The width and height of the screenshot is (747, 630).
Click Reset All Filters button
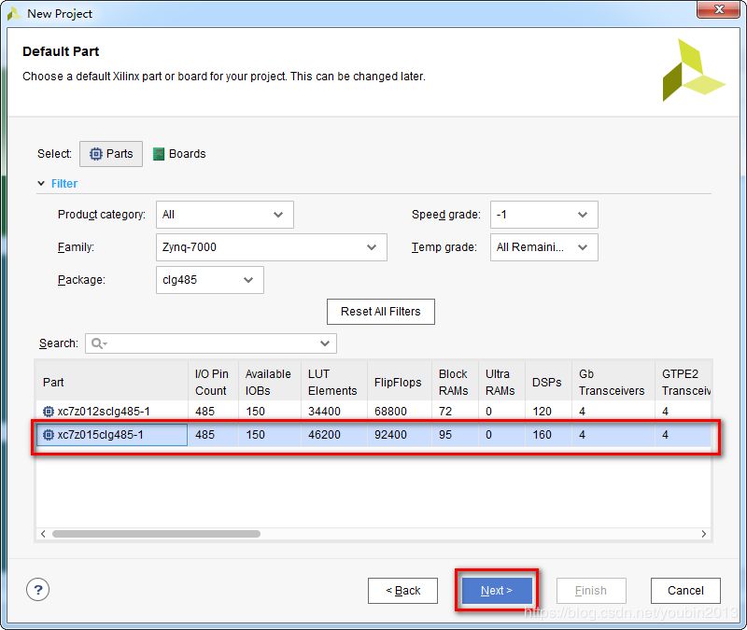click(381, 312)
